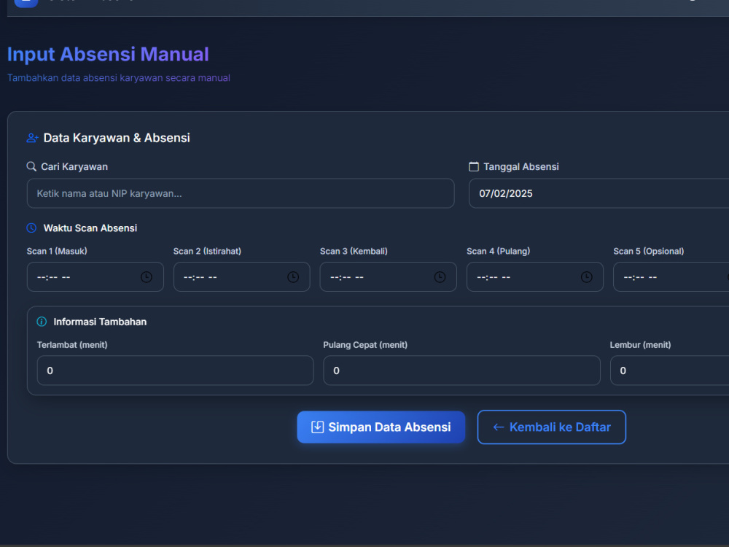
Task: Click the Lembur (menit) label
Action: pos(640,345)
